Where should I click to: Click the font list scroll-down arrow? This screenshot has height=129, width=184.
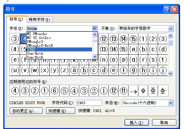95,56
